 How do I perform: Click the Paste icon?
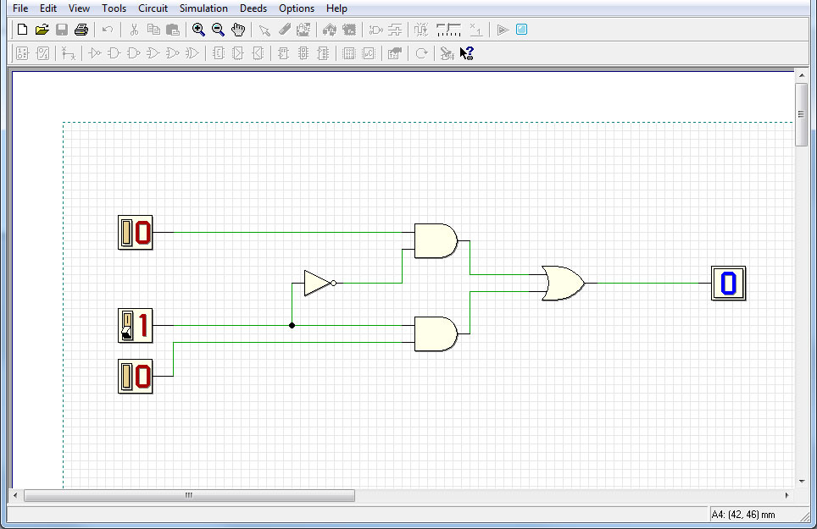click(x=172, y=30)
